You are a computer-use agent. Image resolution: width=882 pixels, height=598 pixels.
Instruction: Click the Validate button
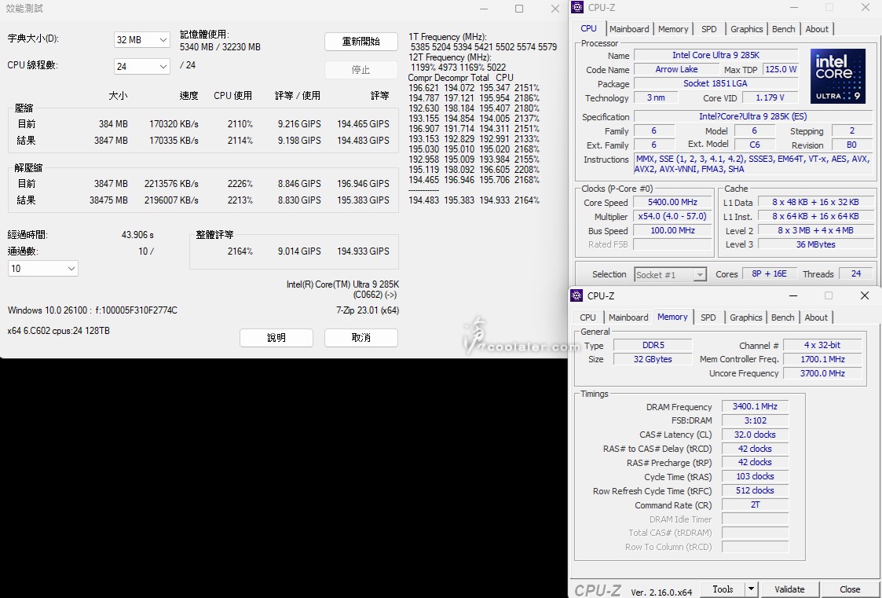(789, 589)
